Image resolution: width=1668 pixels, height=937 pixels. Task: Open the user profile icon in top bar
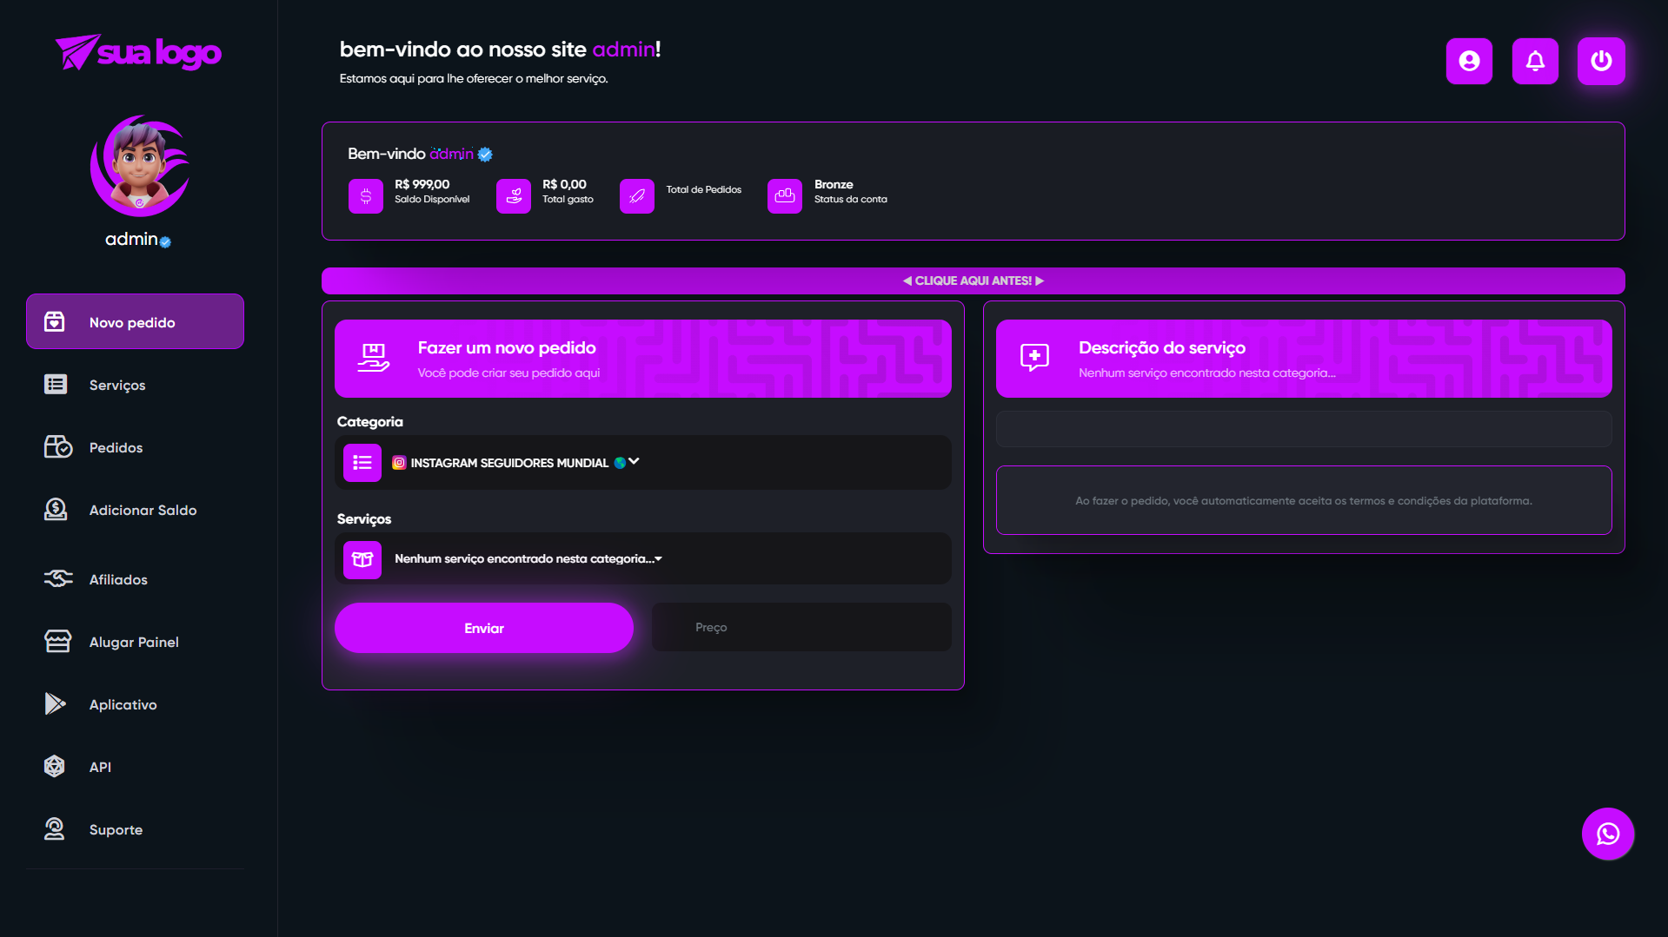(1468, 61)
